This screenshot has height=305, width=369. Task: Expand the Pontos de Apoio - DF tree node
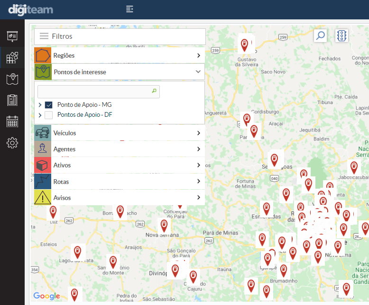(x=40, y=115)
